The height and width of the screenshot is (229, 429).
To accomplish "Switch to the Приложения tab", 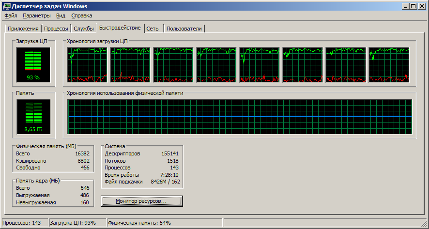I will tap(23, 29).
